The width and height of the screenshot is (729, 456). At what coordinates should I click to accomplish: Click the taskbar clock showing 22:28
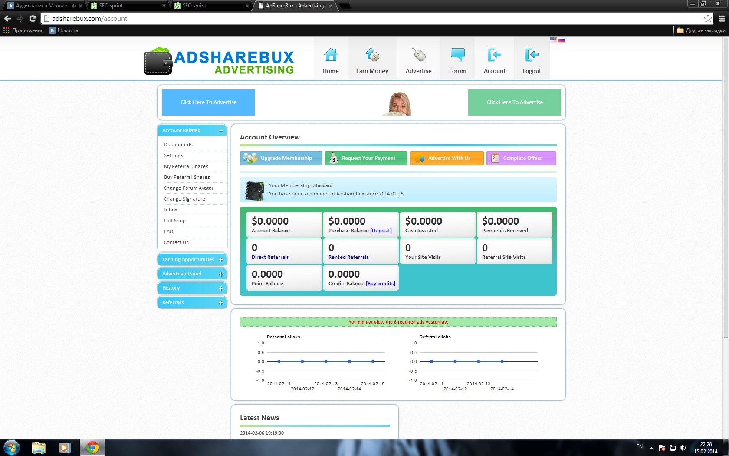click(x=706, y=448)
